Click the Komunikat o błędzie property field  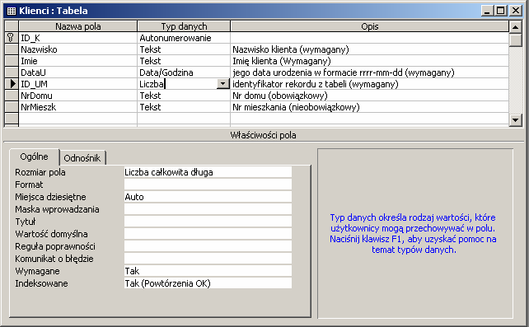(x=208, y=259)
